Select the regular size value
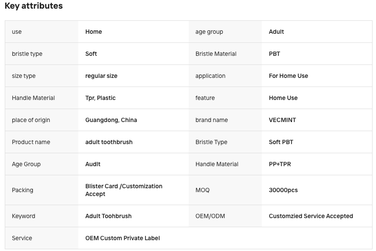This screenshot has width=376, height=251. tap(101, 76)
